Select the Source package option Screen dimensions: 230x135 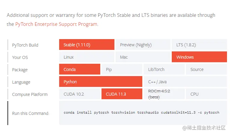[x=206, y=69]
